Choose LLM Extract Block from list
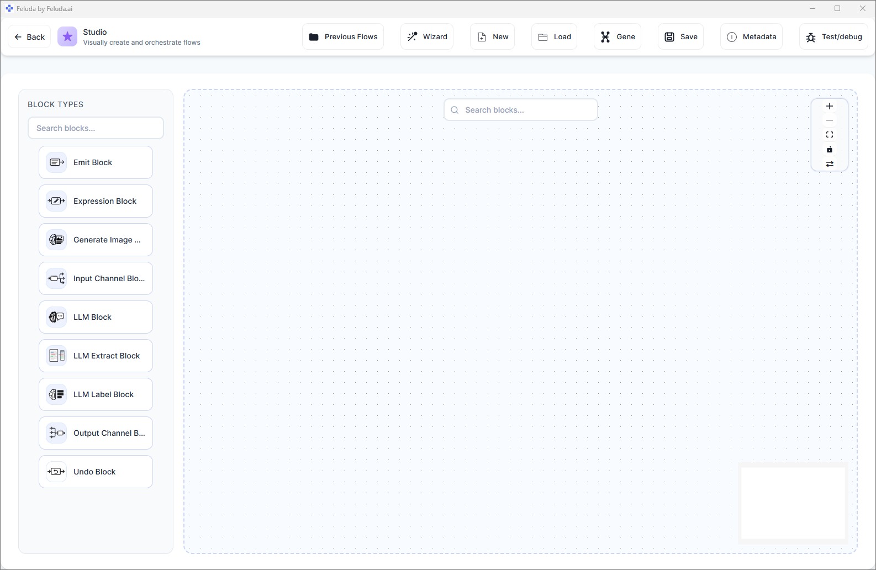Image resolution: width=876 pixels, height=570 pixels. point(96,356)
